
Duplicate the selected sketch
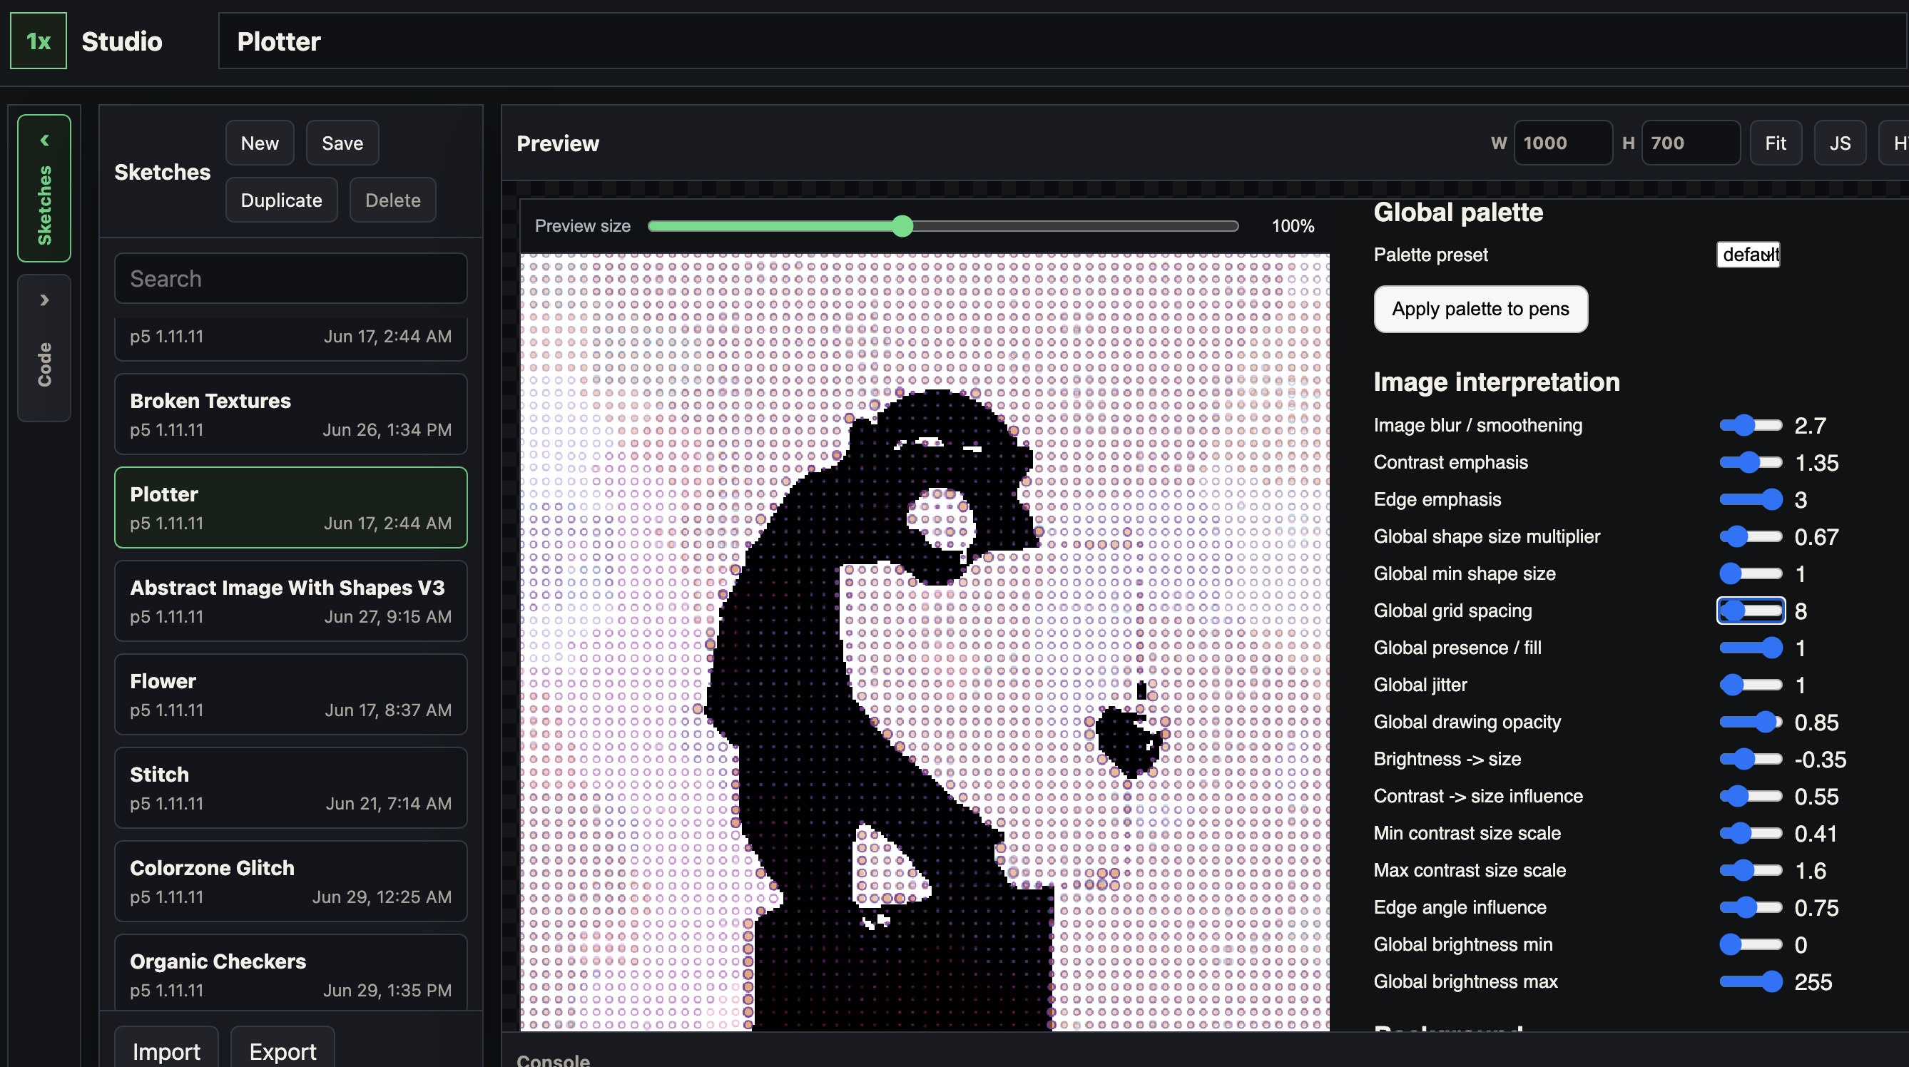(x=282, y=200)
